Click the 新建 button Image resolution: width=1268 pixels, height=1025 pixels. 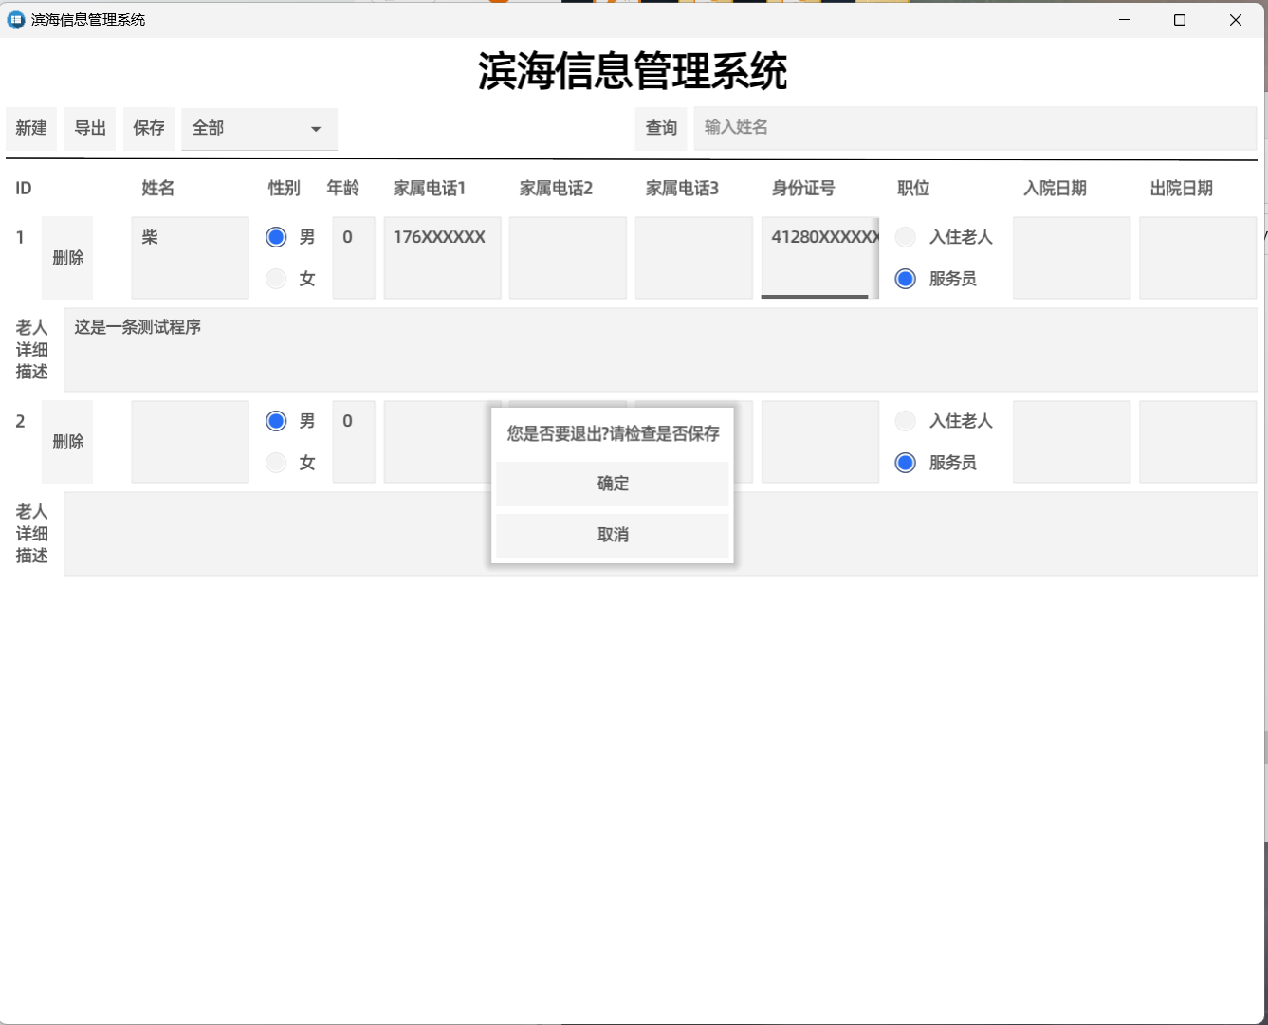pyautogui.click(x=31, y=128)
